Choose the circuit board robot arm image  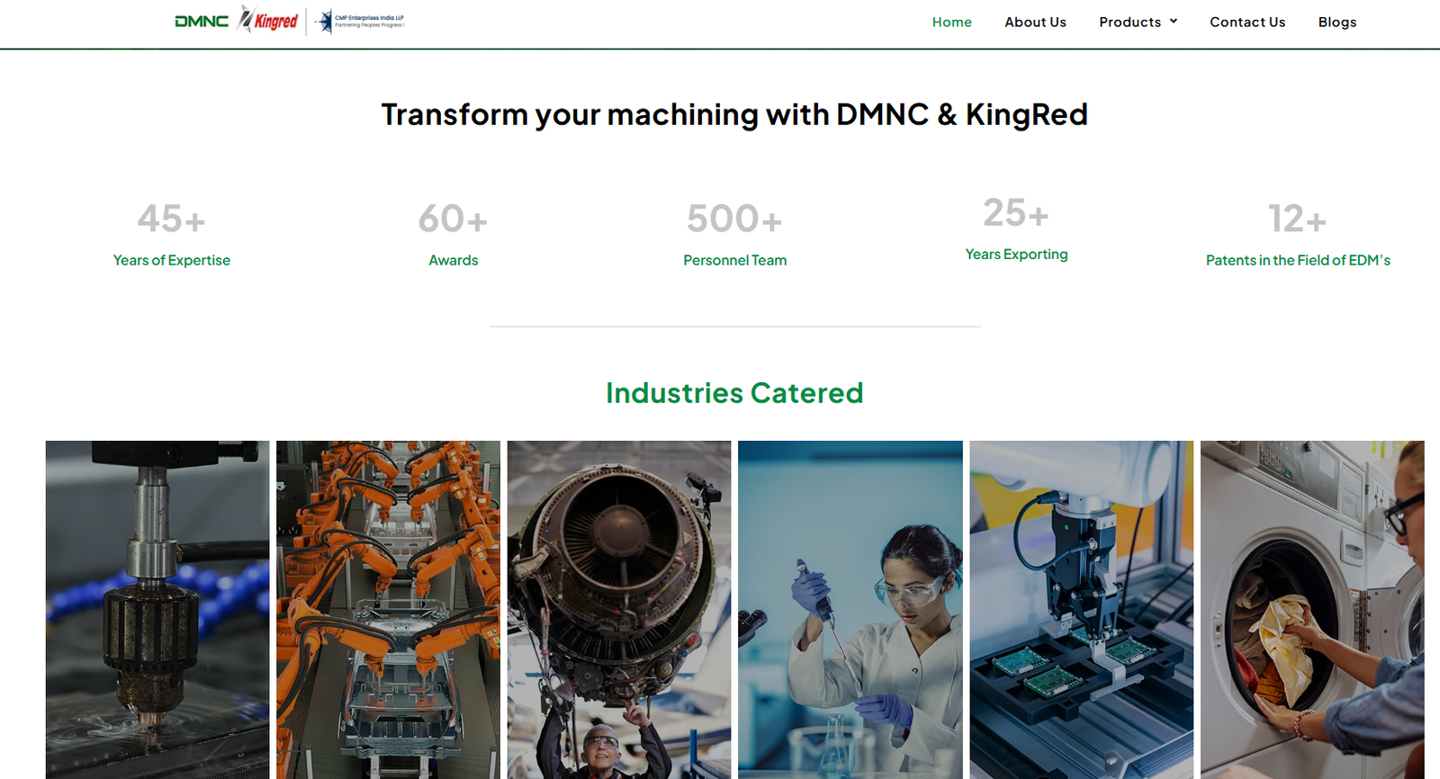(x=1081, y=609)
